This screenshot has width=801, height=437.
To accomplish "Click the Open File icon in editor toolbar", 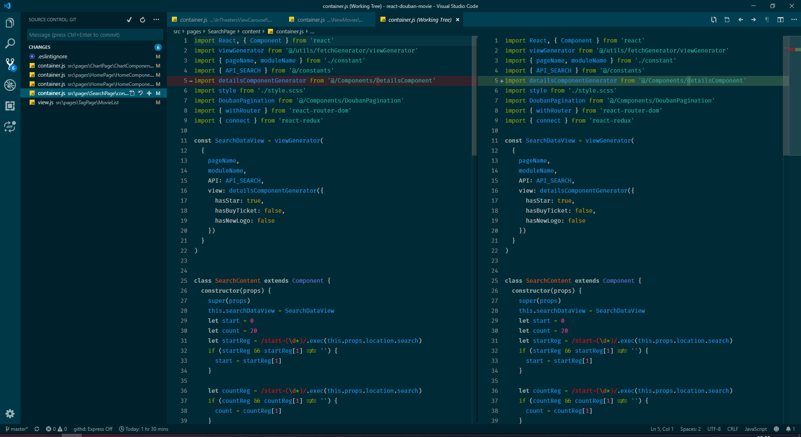I will (727, 20).
